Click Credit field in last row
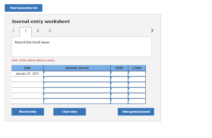 137,101
